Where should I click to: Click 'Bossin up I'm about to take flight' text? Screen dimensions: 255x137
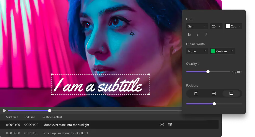click(65, 133)
